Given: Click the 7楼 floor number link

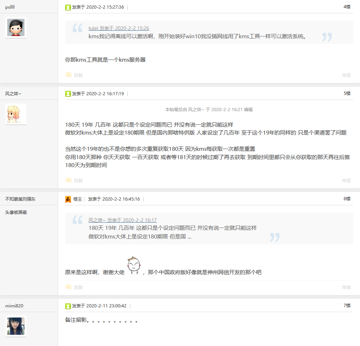Looking at the screenshot, I should coord(347,306).
